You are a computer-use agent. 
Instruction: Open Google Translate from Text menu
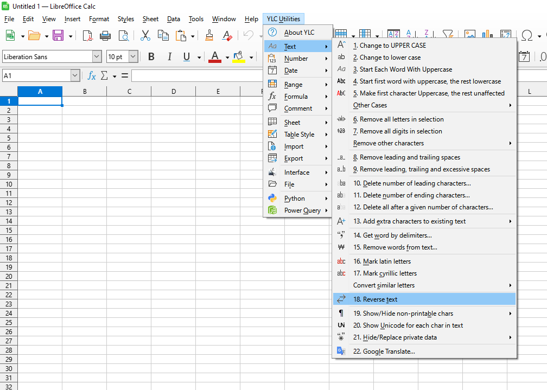384,351
